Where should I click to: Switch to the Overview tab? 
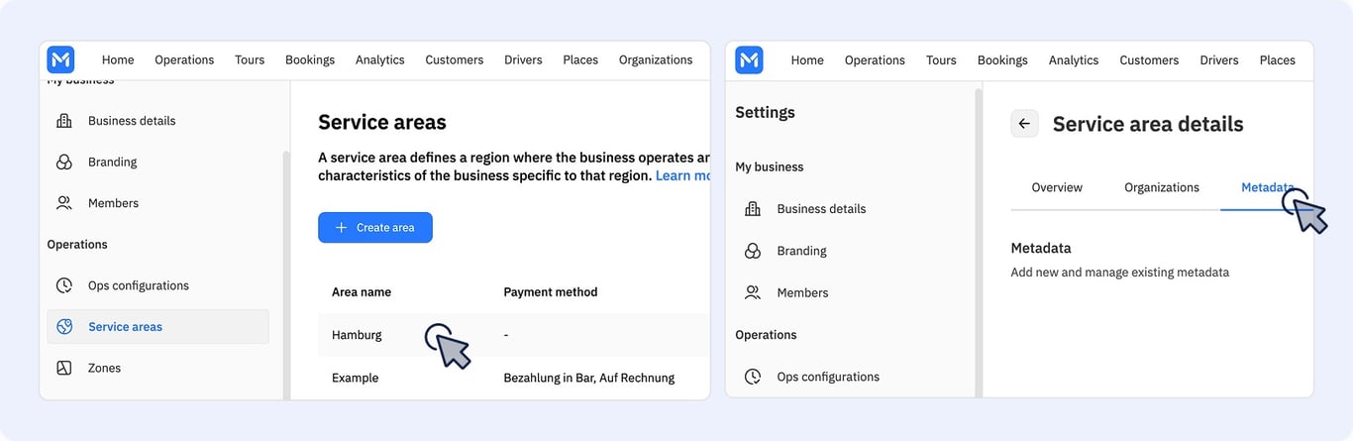(1057, 187)
